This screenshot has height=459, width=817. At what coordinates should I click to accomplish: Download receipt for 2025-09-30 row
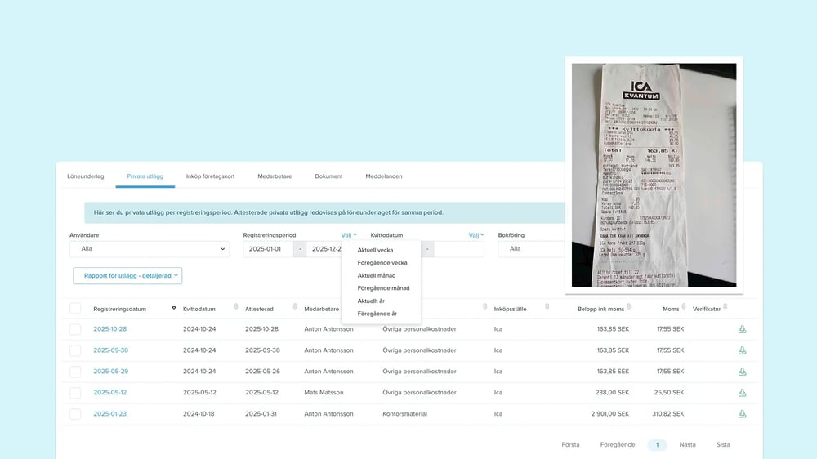[742, 350]
